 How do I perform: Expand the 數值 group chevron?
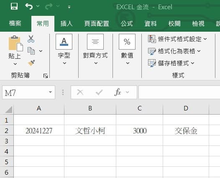click(x=128, y=63)
